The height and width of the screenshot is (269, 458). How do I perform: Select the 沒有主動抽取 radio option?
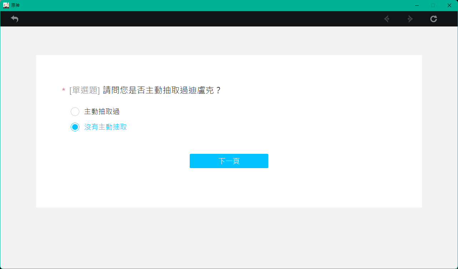tap(75, 127)
